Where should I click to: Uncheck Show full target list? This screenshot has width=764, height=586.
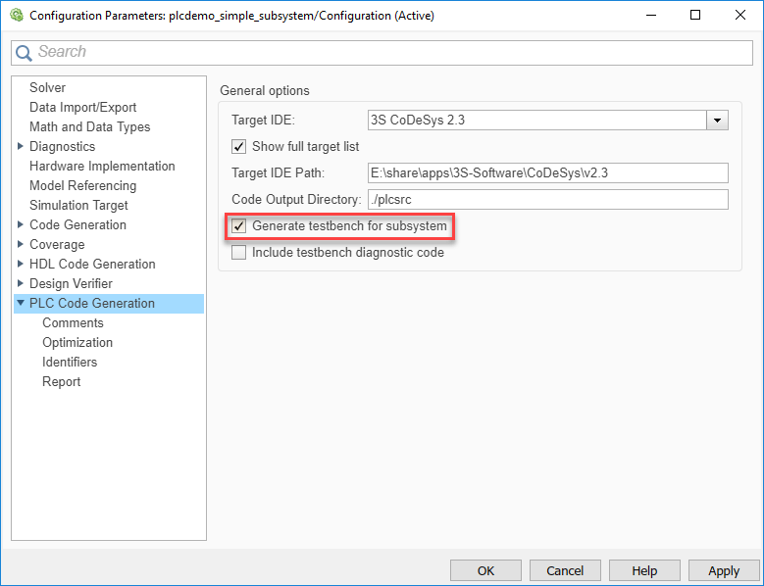(x=238, y=147)
